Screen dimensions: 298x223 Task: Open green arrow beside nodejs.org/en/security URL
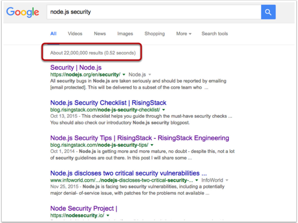click(x=124, y=75)
